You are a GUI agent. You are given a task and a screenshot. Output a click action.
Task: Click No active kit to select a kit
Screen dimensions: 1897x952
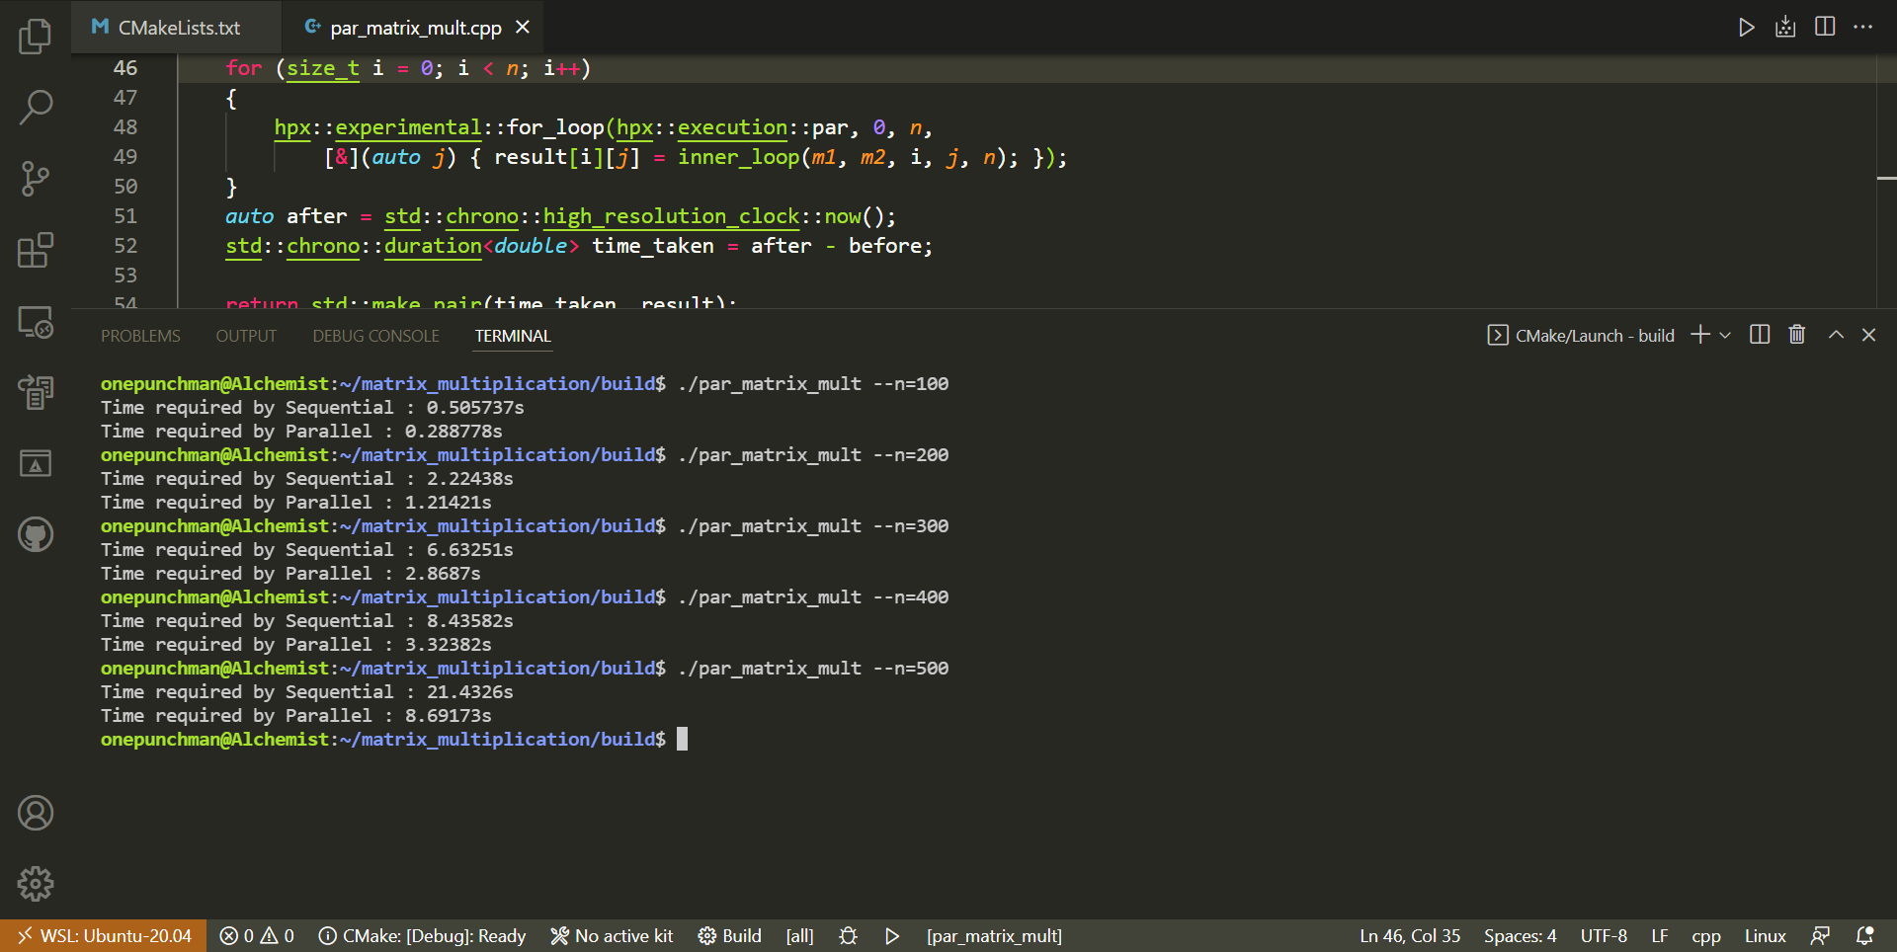(x=613, y=935)
